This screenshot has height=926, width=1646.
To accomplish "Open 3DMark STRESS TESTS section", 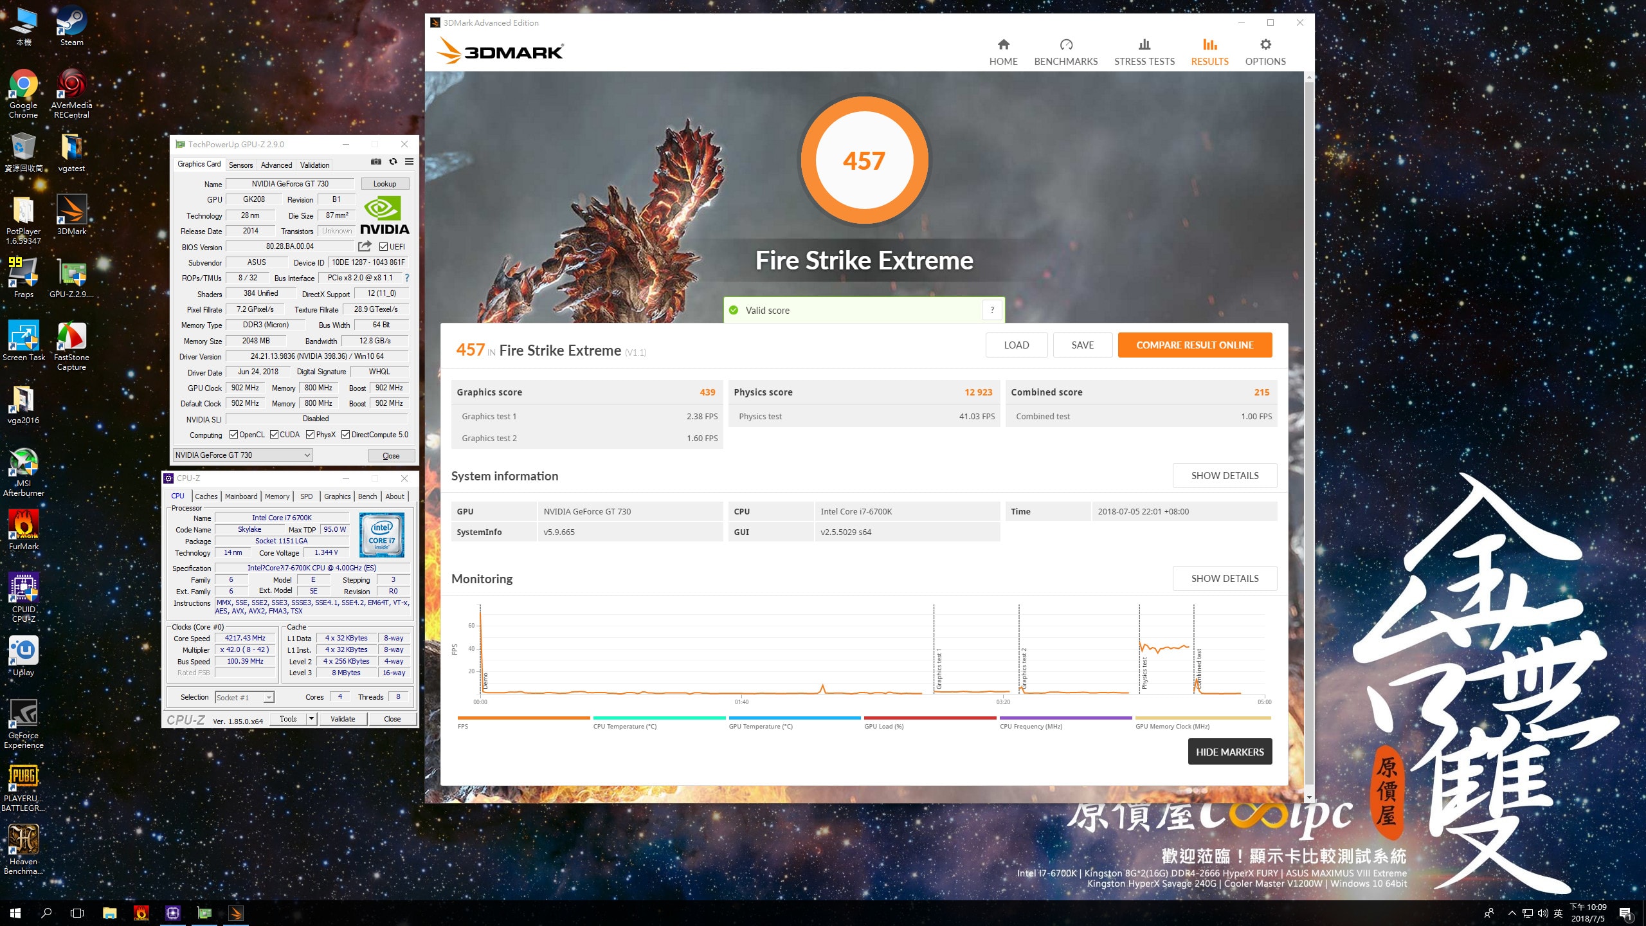I will [1144, 52].
